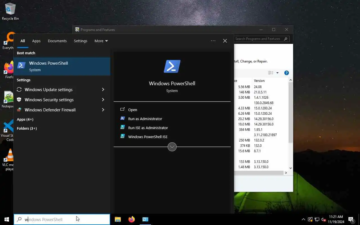Click the muted volume icon in tray
The image size is (360, 225).
point(323,219)
